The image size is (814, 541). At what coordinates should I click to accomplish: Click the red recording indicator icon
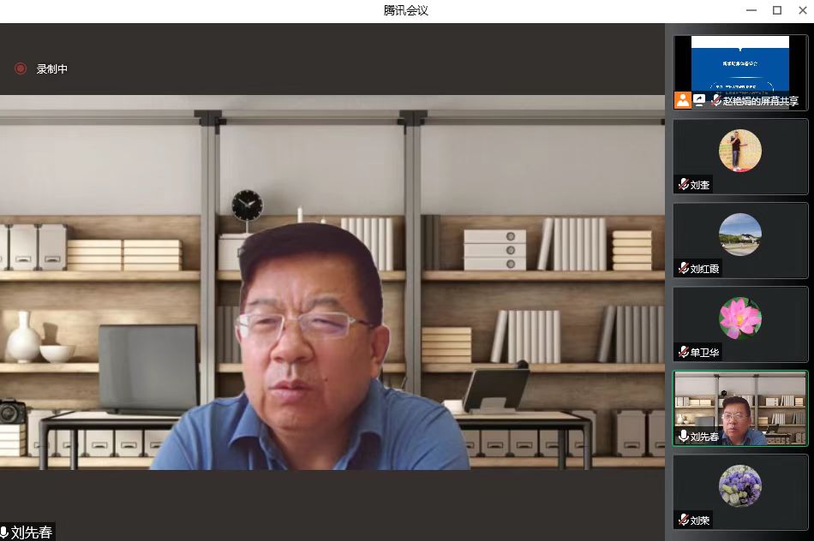tap(21, 68)
